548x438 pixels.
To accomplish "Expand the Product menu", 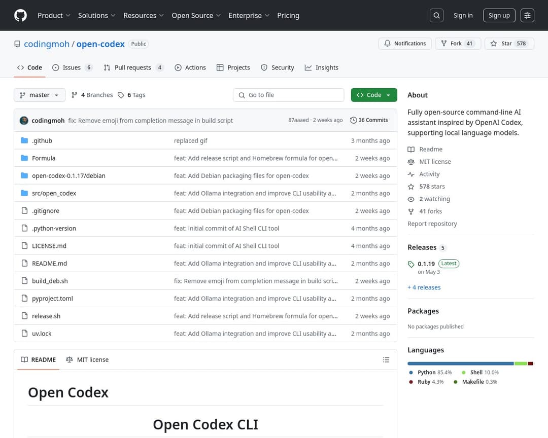I will pyautogui.click(x=54, y=15).
